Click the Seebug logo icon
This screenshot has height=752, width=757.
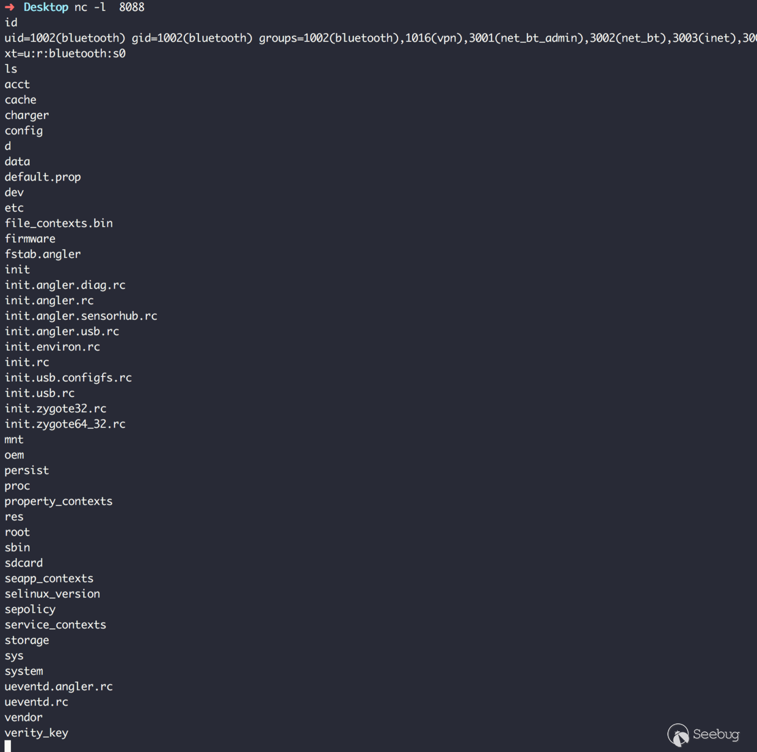(678, 734)
